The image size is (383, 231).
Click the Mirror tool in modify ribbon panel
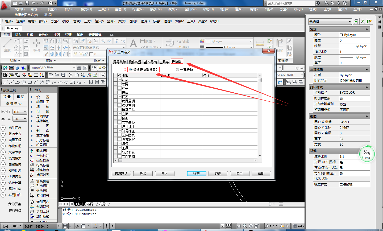click(x=59, y=48)
